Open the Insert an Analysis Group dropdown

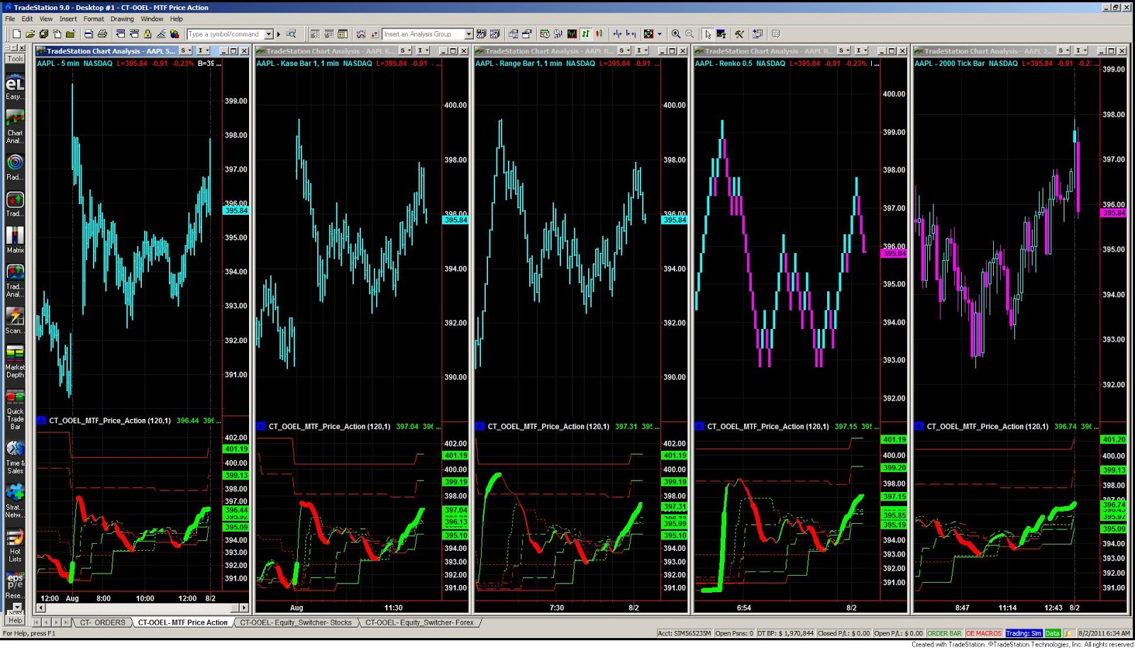(468, 34)
